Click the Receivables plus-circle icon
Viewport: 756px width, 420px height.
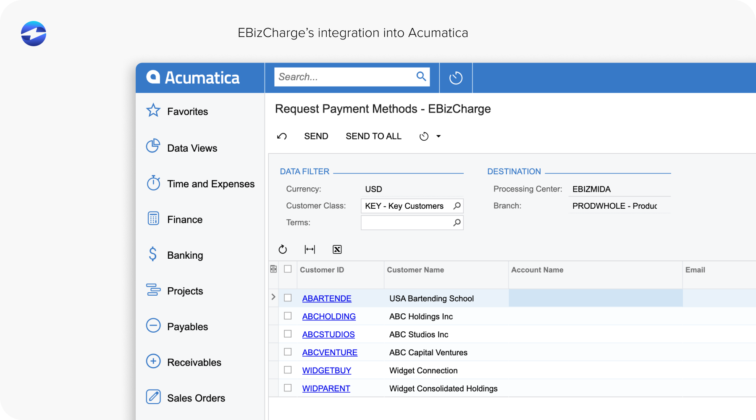tap(153, 361)
